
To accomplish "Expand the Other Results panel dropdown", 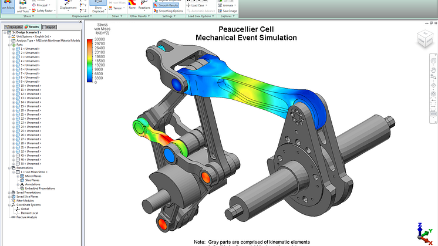I will [140, 16].
